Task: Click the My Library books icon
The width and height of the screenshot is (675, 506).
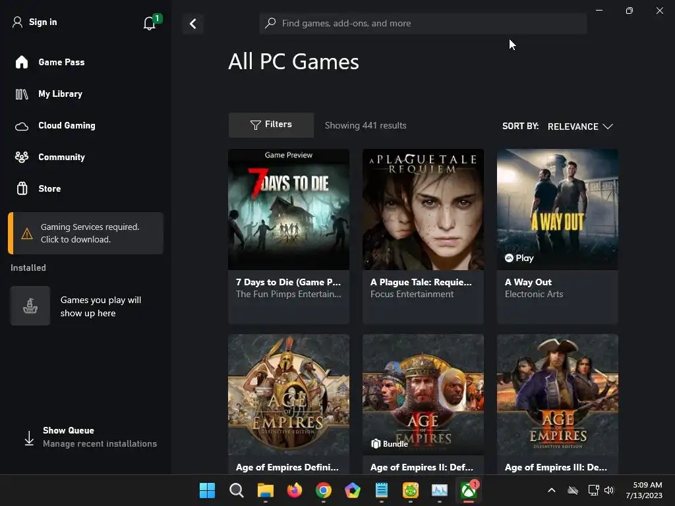Action: pos(22,94)
